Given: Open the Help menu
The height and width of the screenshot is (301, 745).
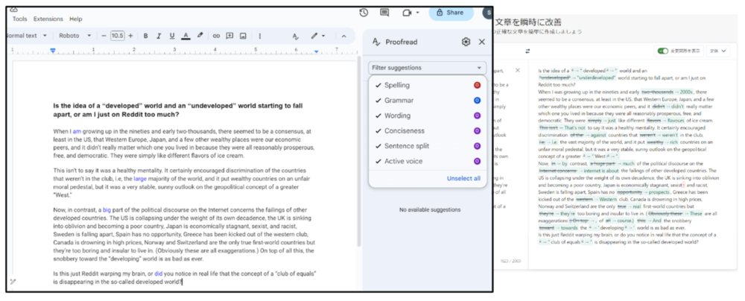Looking at the screenshot, I should (75, 19).
